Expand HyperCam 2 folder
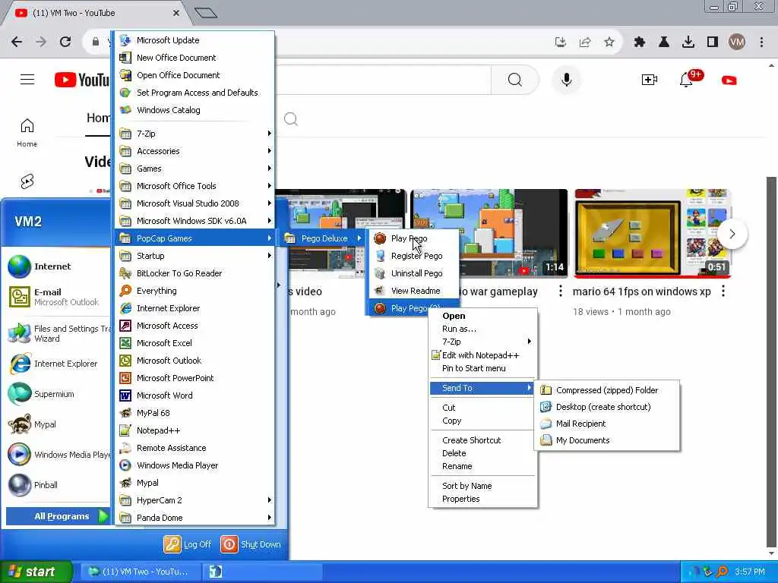Screen dimensions: 778x583 coord(194,500)
